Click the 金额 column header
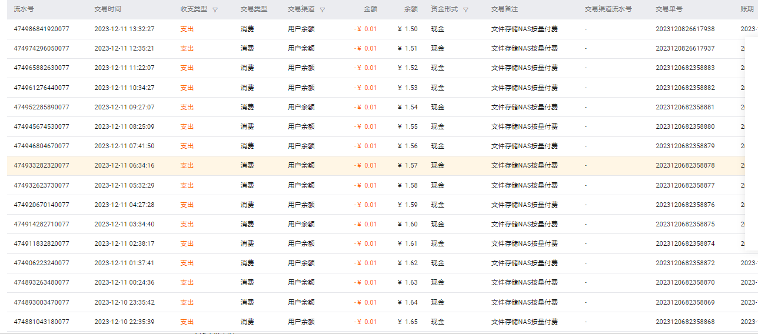Image resolution: width=758 pixels, height=334 pixels. click(370, 9)
